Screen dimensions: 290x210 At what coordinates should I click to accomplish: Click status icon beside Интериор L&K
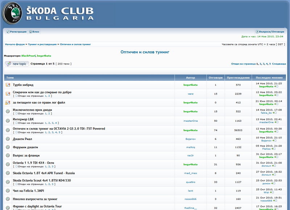coord(8,121)
